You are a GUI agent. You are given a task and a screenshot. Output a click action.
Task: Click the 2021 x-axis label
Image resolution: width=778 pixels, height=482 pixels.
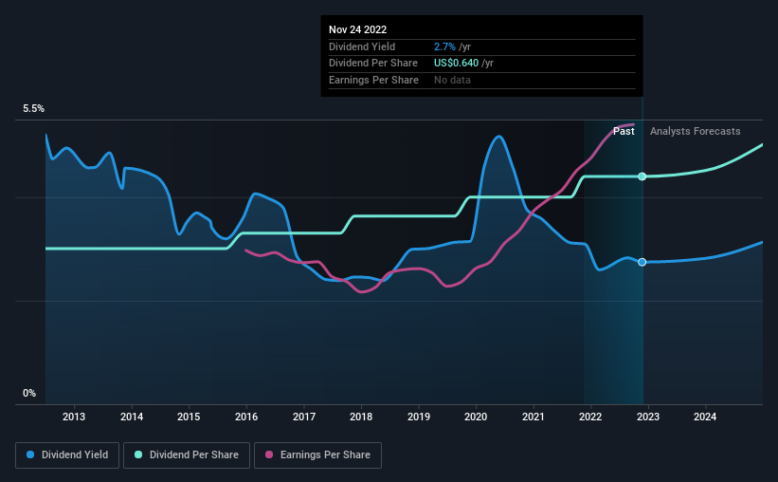(x=533, y=417)
